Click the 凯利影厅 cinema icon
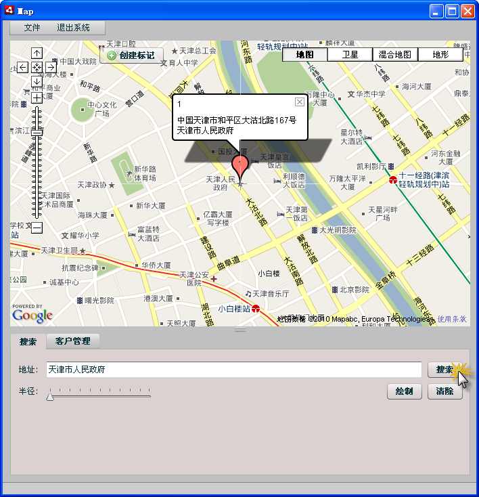Image resolution: width=479 pixels, height=497 pixels. (x=391, y=167)
